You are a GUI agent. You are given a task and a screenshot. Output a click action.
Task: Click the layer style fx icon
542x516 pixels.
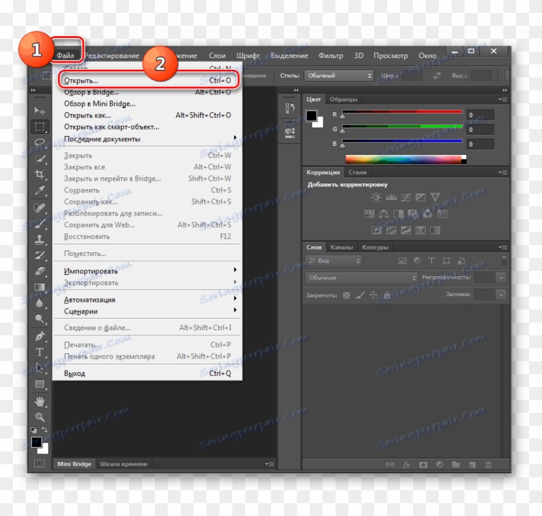coord(406,465)
